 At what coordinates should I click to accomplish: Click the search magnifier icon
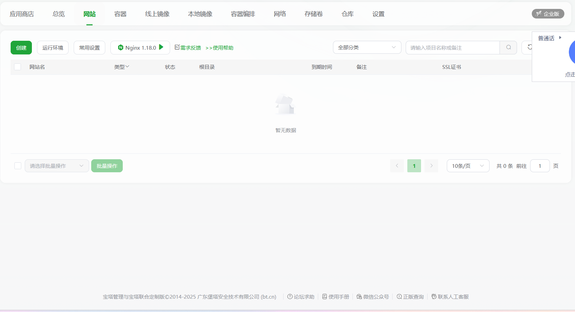tap(508, 48)
